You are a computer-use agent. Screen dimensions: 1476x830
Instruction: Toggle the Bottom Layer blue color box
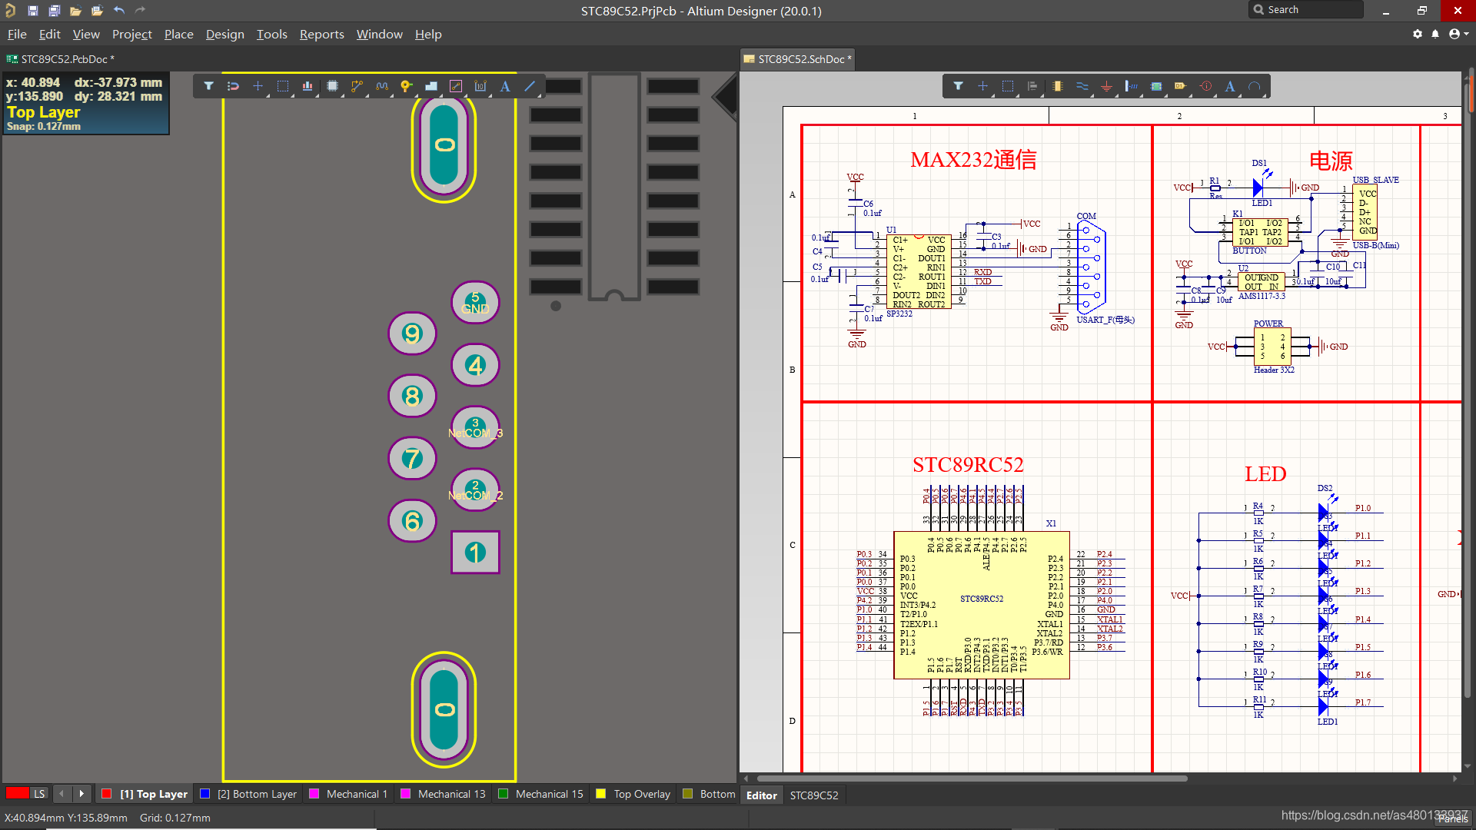(204, 794)
